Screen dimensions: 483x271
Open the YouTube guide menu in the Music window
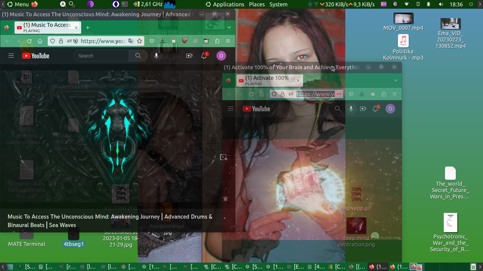point(11,56)
